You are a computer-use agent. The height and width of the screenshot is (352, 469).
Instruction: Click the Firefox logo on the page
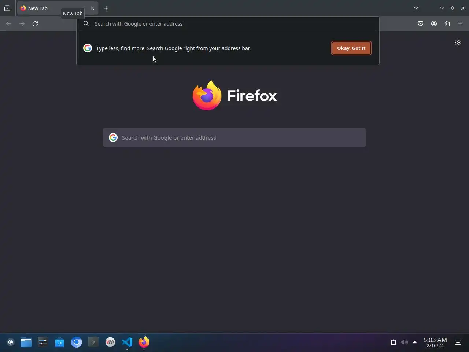point(234,95)
